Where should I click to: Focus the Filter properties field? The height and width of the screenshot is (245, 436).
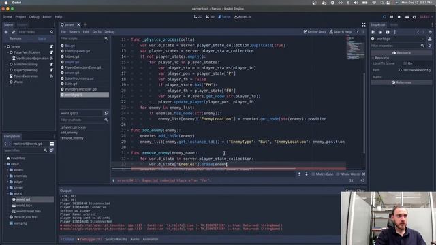coord(398,46)
